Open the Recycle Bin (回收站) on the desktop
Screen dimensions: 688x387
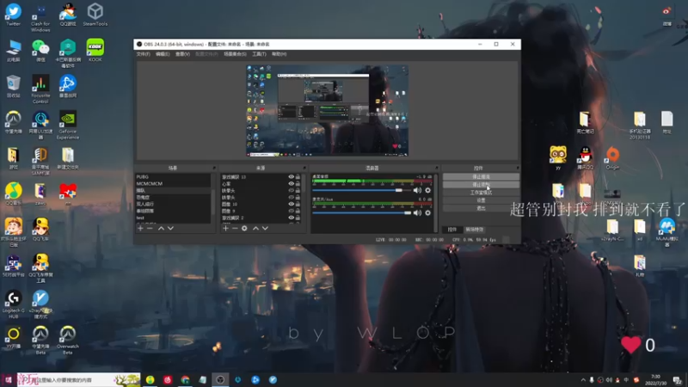13,86
